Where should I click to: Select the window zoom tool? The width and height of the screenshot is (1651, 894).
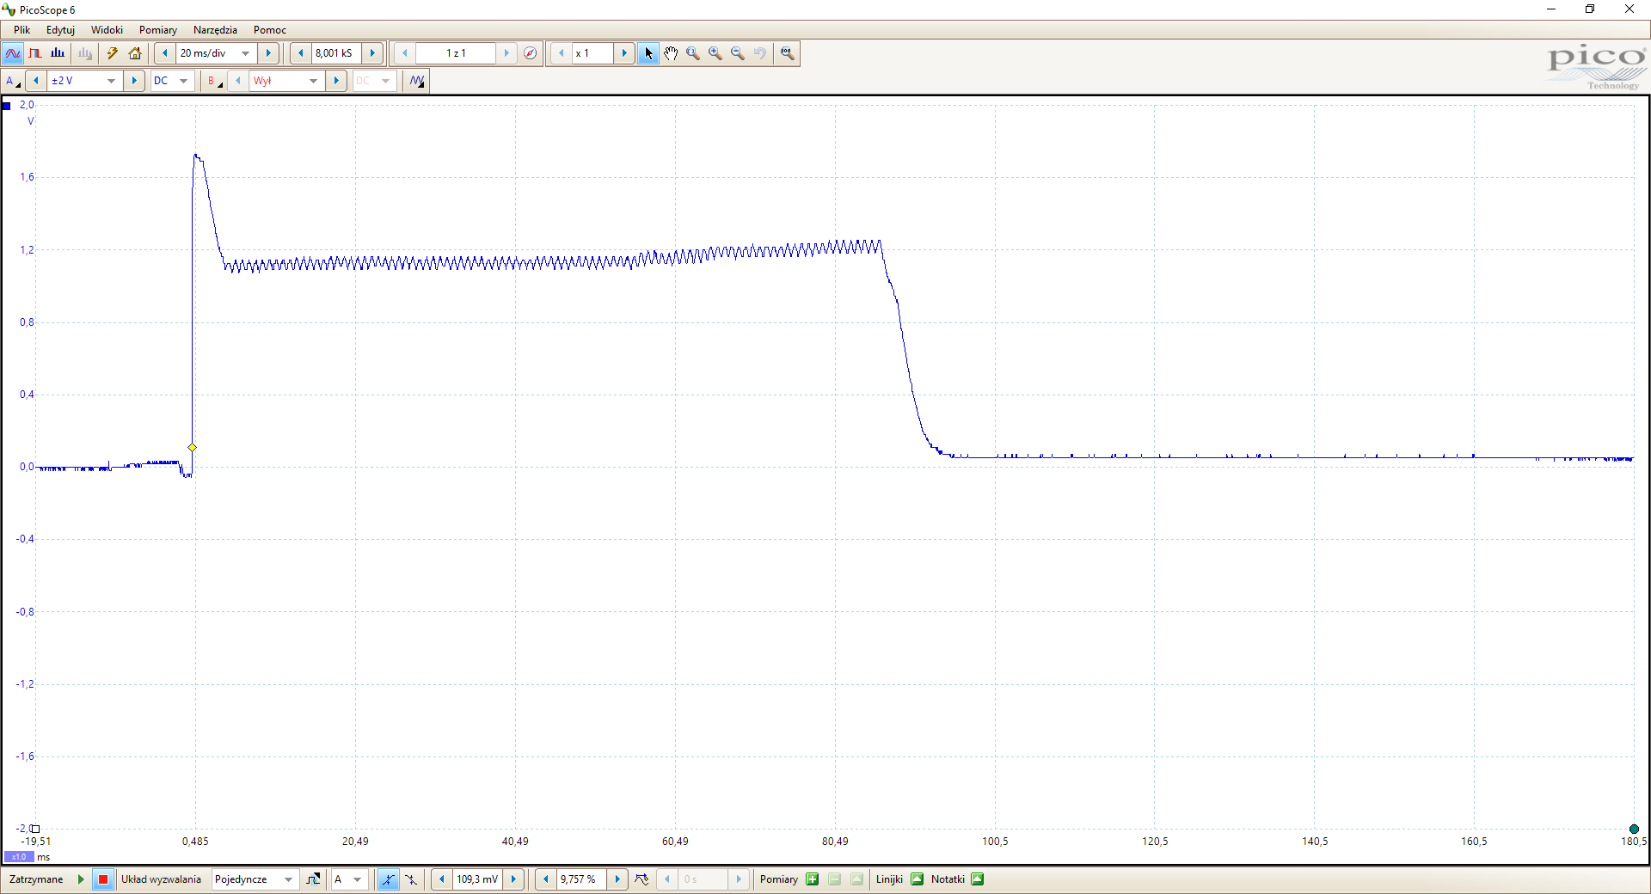tap(693, 53)
